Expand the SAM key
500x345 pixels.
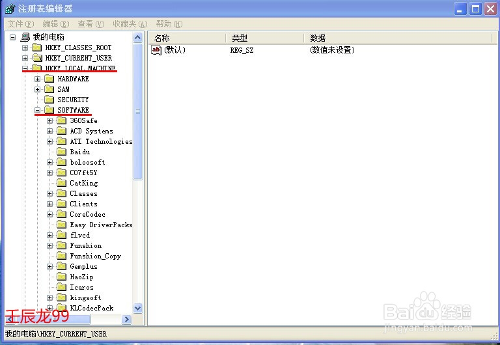[37, 90]
